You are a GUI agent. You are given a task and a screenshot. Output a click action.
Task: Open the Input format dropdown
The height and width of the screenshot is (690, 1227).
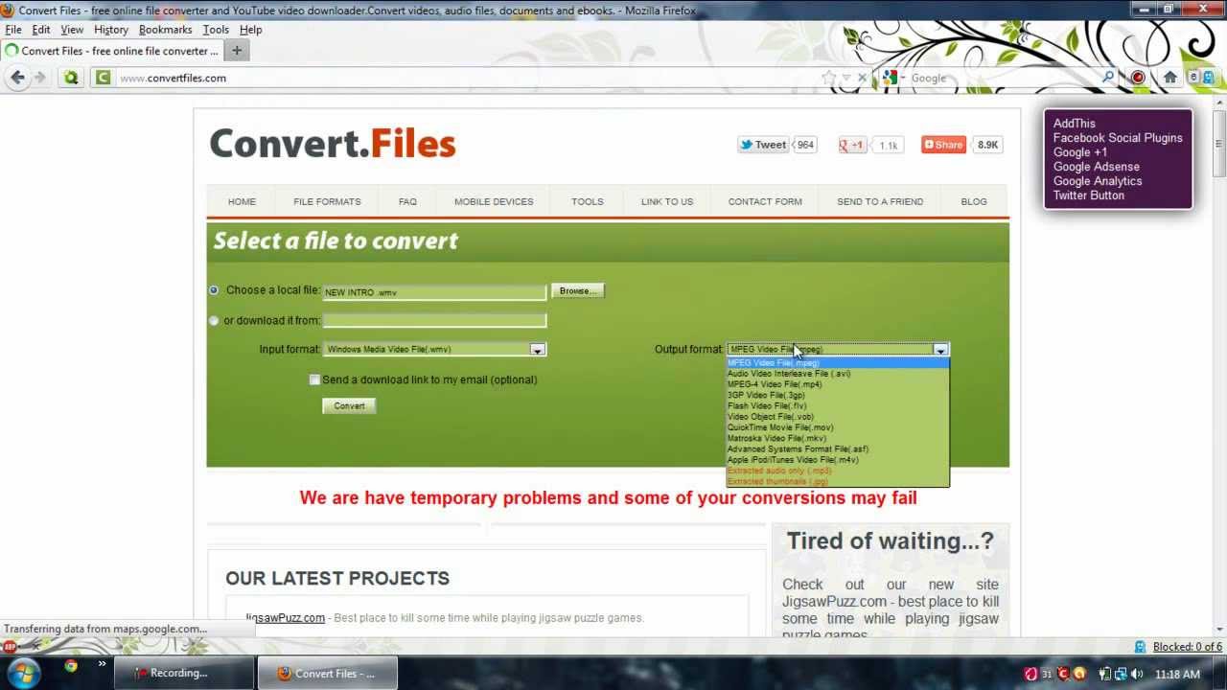[434, 350]
